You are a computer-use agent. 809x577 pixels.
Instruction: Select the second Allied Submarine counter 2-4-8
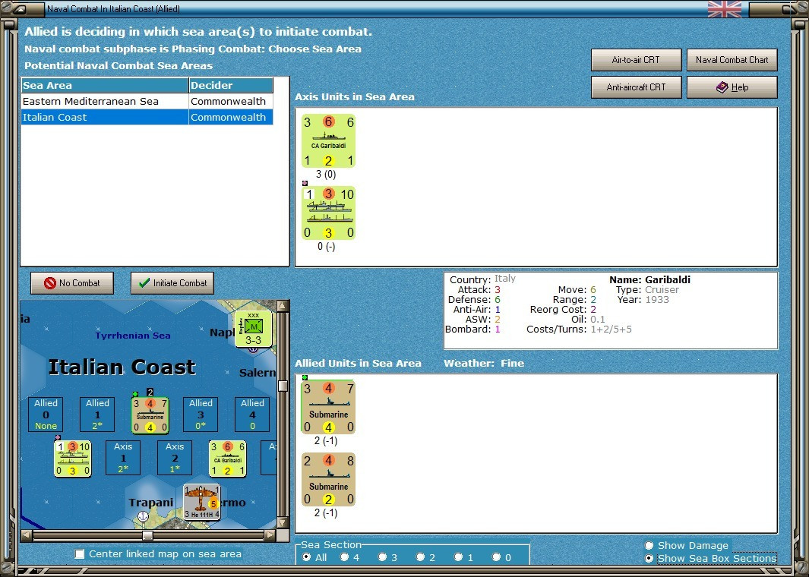click(x=329, y=479)
